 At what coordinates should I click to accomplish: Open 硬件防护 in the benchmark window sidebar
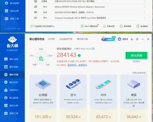pos(11,82)
